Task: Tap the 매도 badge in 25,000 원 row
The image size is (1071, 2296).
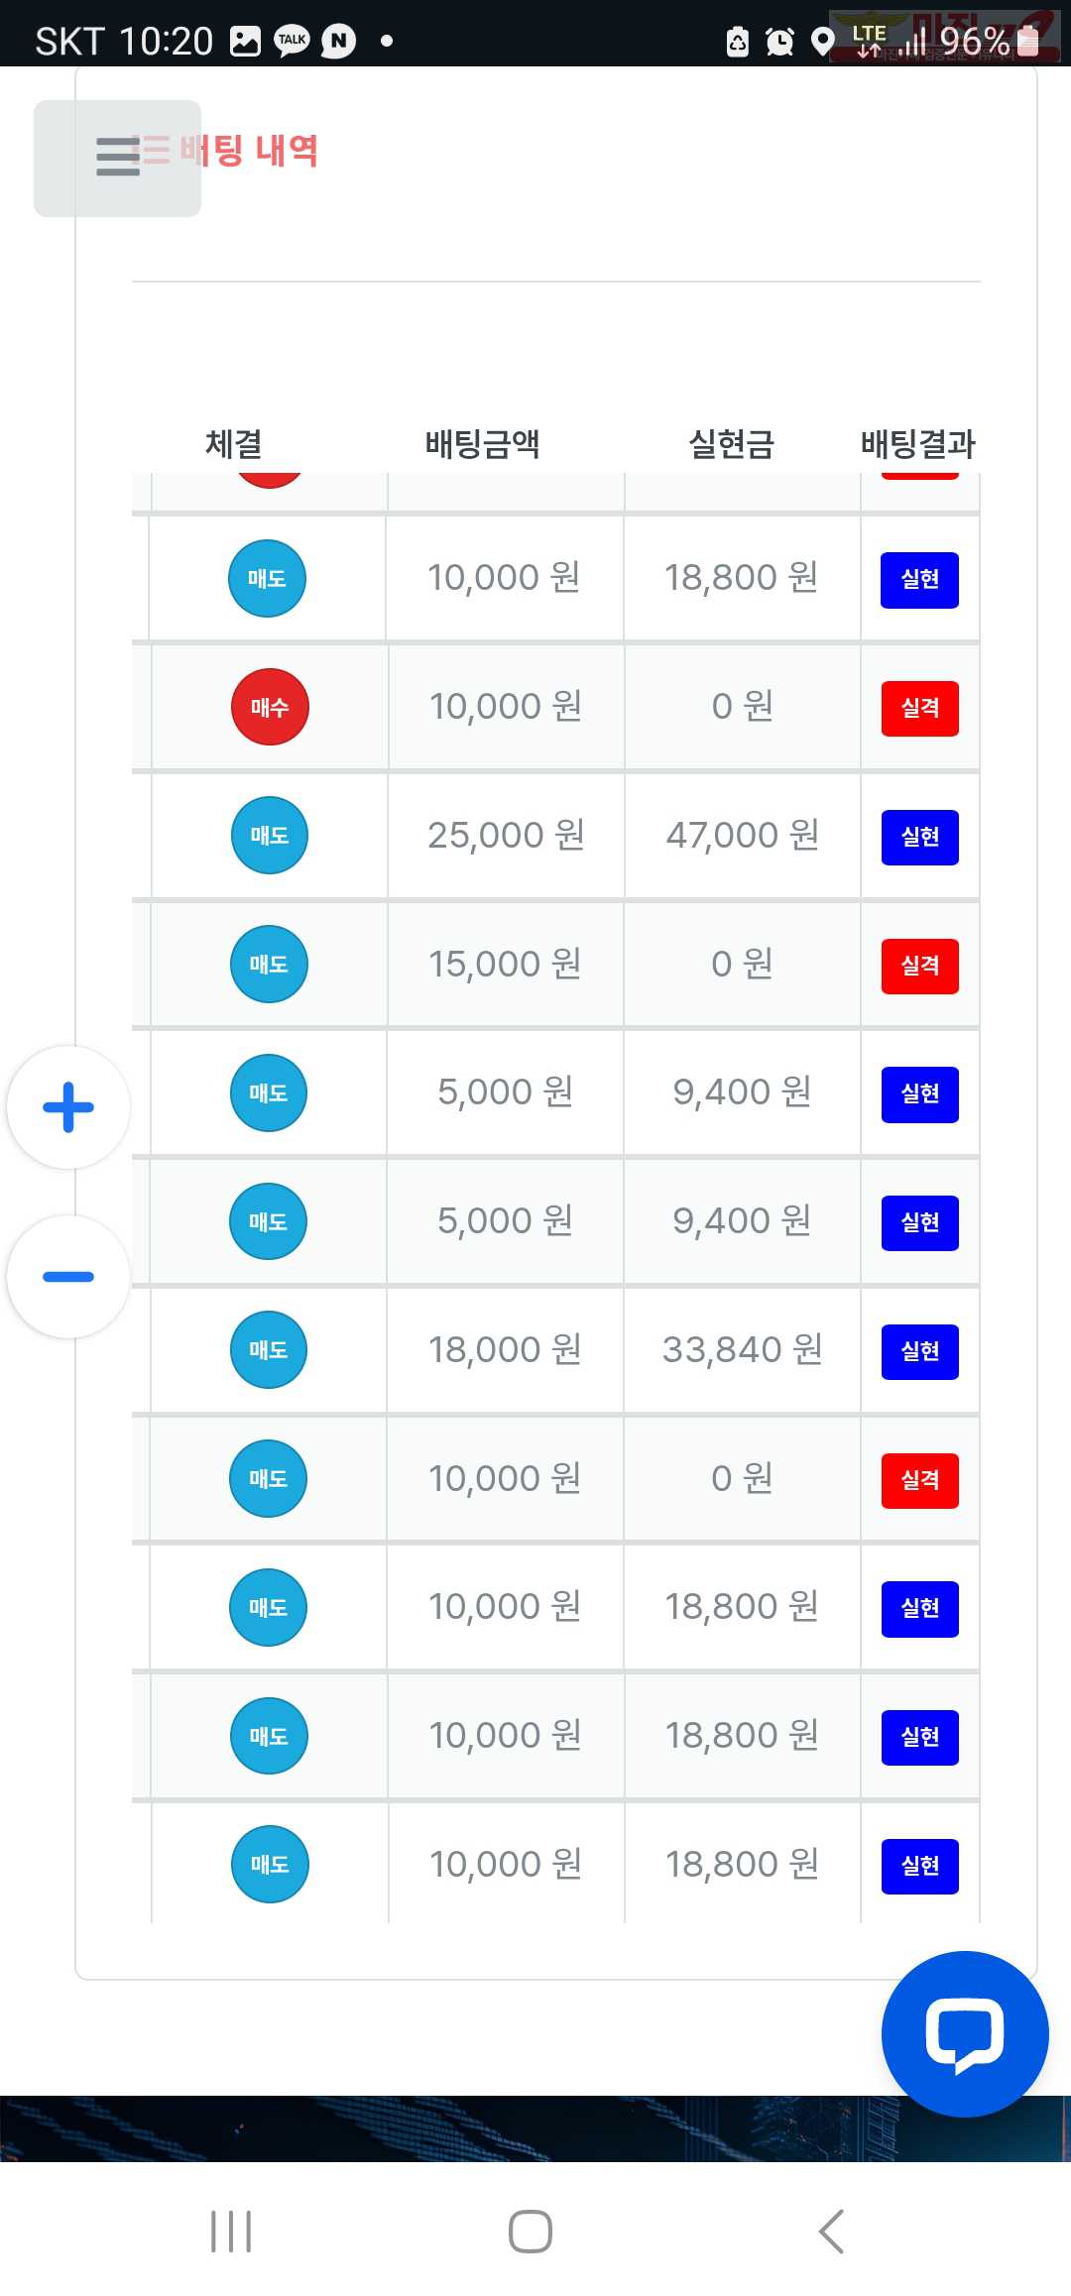Action: point(270,836)
